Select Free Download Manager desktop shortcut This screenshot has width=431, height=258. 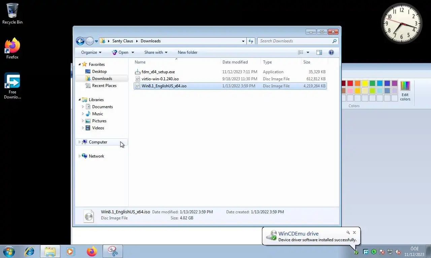click(x=12, y=86)
